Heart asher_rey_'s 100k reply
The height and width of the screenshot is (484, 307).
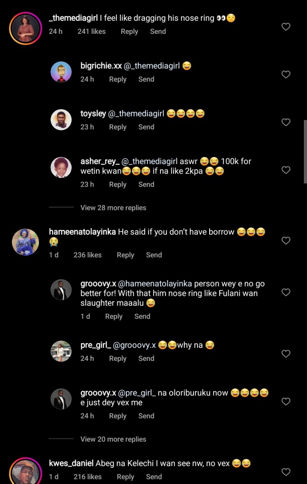click(286, 170)
